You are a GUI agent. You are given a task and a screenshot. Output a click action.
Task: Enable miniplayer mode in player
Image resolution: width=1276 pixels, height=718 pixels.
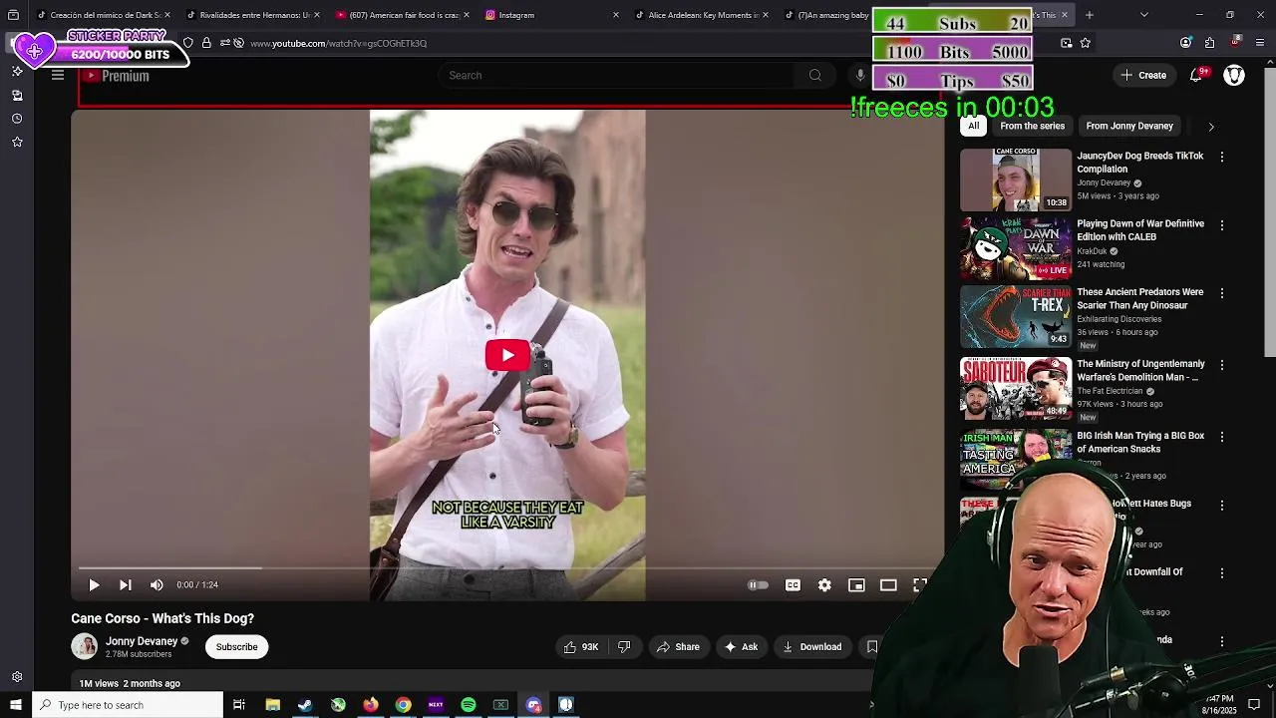tap(856, 585)
